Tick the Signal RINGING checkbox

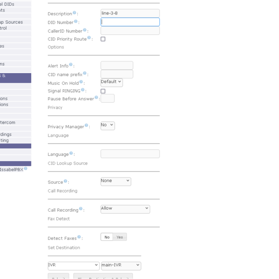pos(103,91)
